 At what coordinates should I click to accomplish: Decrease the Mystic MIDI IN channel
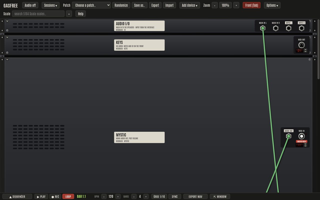coord(305,146)
